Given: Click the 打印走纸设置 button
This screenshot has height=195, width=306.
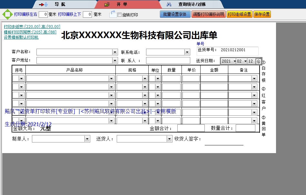Looking at the screenshot, I should (239, 15).
